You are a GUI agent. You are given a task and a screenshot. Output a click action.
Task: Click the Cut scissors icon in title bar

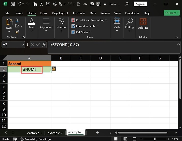click(41, 4)
